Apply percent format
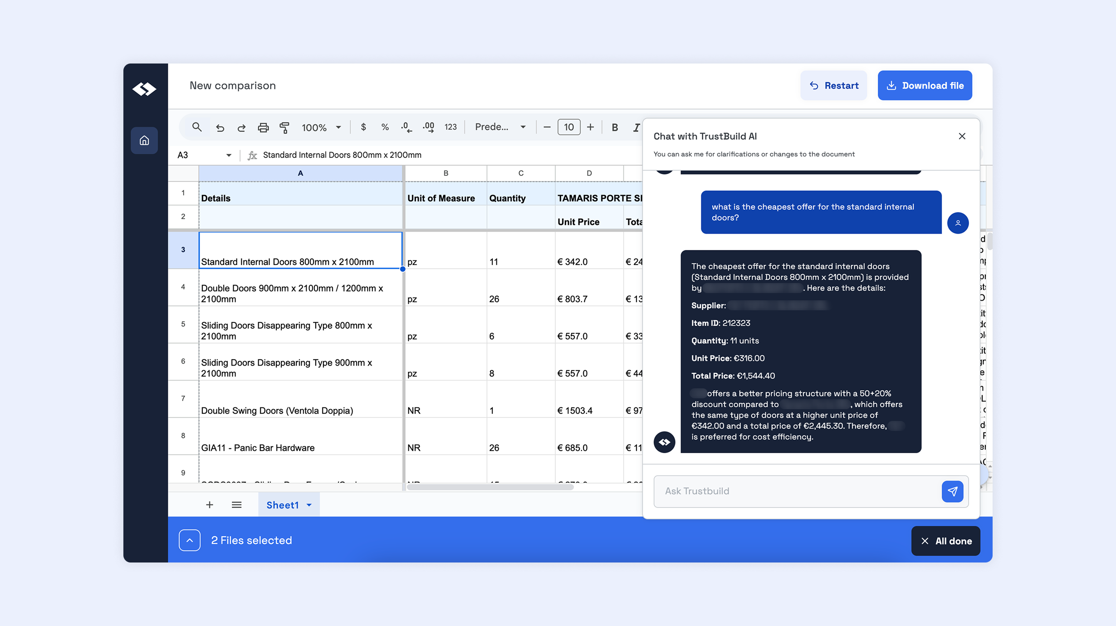 (385, 127)
